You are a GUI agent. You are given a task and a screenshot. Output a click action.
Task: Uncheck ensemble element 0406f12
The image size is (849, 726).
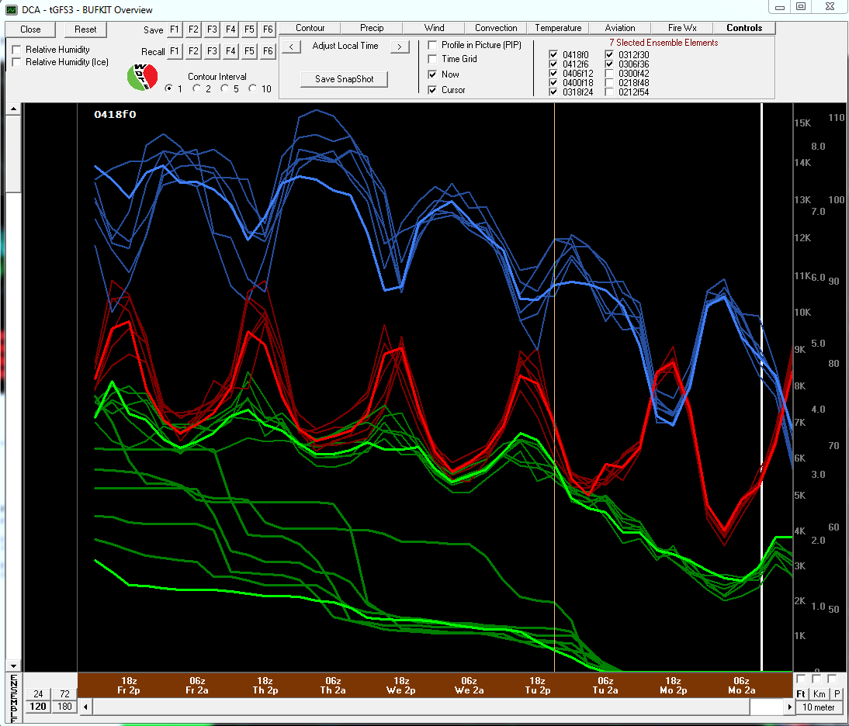point(553,73)
